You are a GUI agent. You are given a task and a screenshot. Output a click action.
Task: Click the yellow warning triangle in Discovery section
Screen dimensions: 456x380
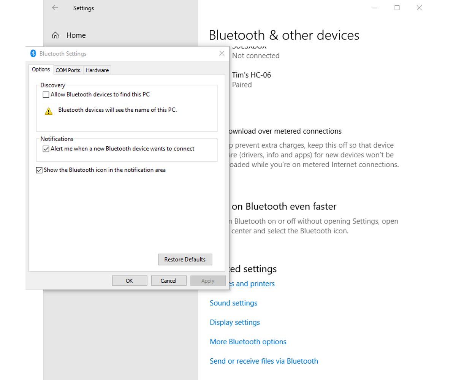[x=48, y=111]
